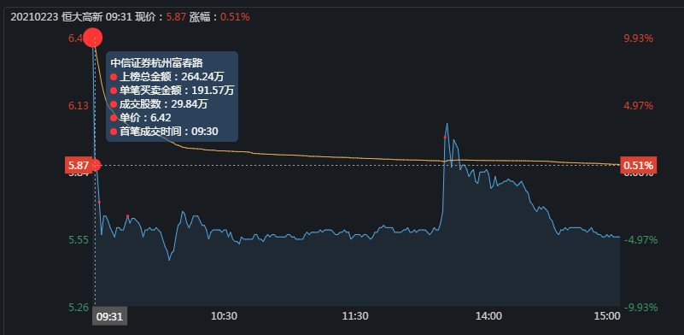
Task: Select the highlighted 09:31 time label
Action: click(x=109, y=316)
